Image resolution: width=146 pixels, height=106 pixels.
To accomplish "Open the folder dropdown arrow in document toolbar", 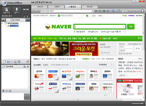I will point(11,62).
